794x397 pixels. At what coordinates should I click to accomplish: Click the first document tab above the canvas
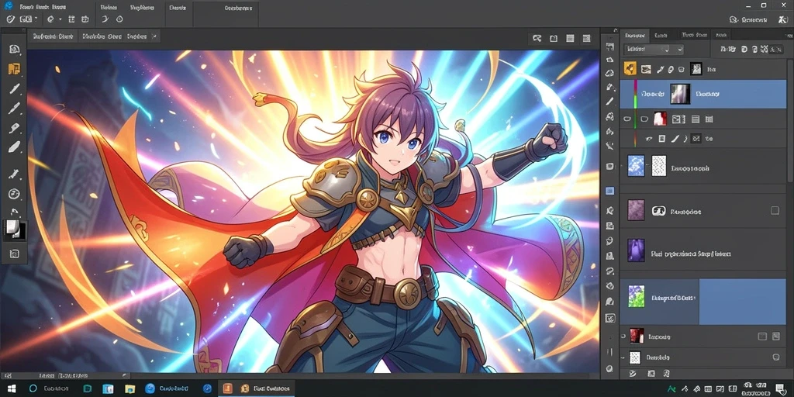click(53, 36)
